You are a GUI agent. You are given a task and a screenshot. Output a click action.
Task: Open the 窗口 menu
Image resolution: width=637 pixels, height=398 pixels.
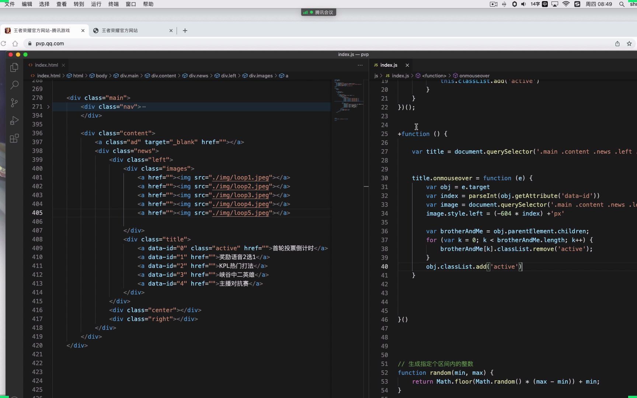(131, 4)
